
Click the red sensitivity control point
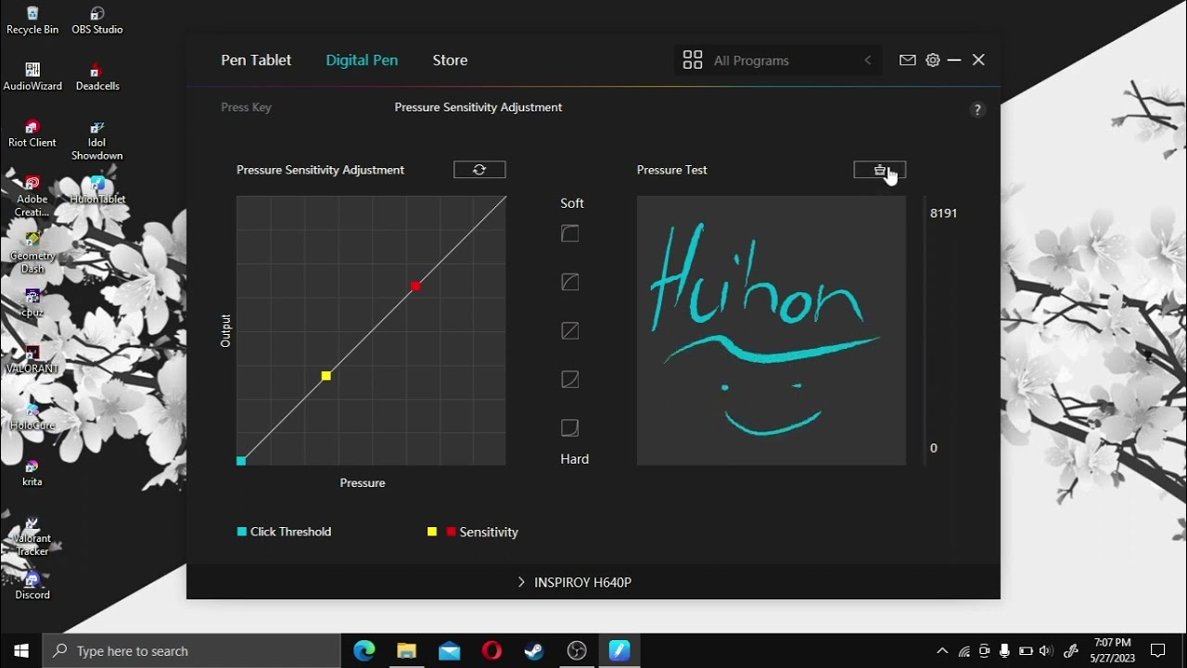415,286
